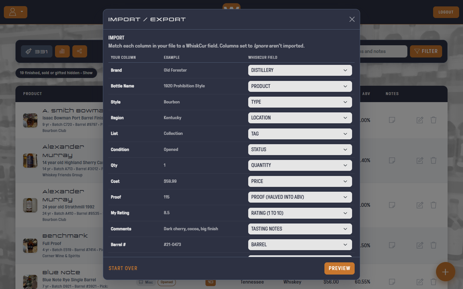Edit the Blue Note Rye bottle
The image size is (463, 289).
click(420, 282)
